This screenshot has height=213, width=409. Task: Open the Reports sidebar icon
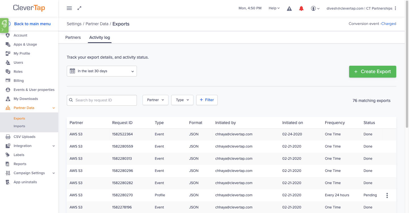(8, 164)
